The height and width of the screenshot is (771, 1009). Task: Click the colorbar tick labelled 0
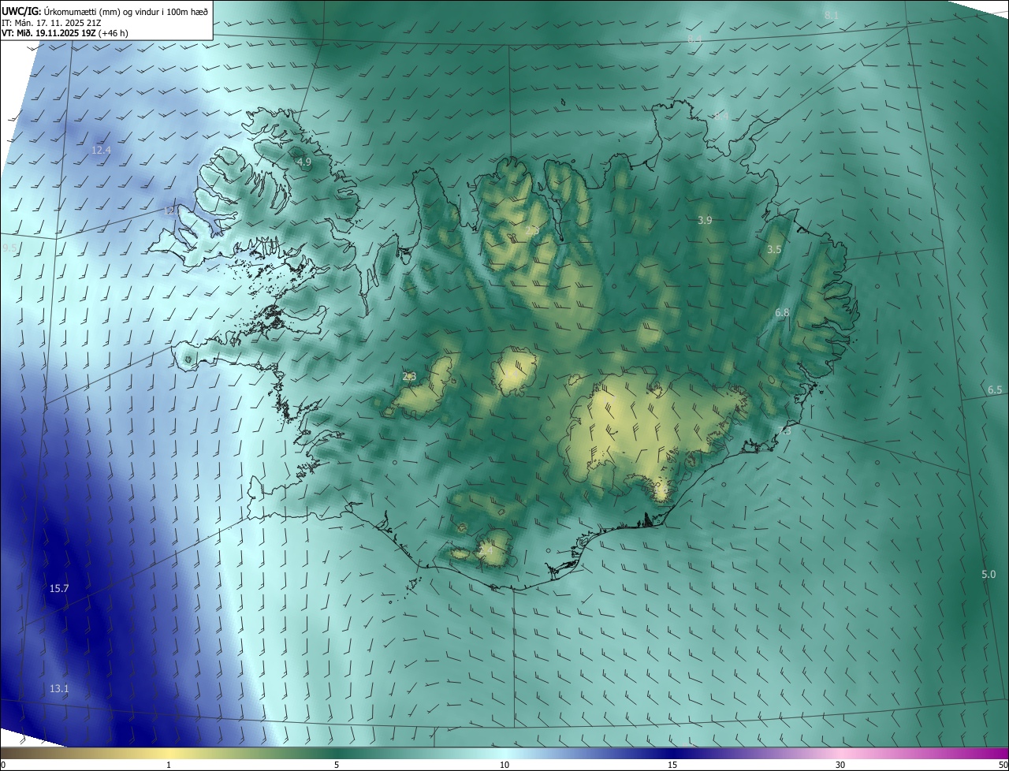(x=3, y=765)
